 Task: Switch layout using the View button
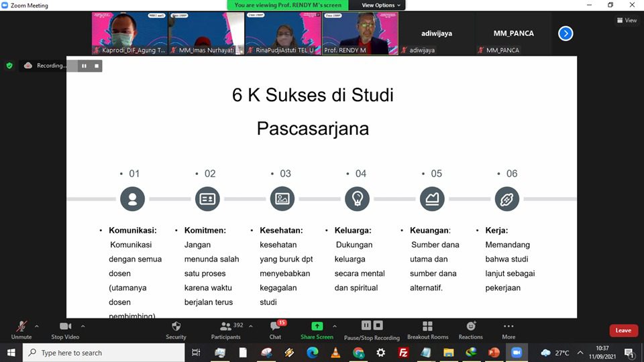click(627, 20)
